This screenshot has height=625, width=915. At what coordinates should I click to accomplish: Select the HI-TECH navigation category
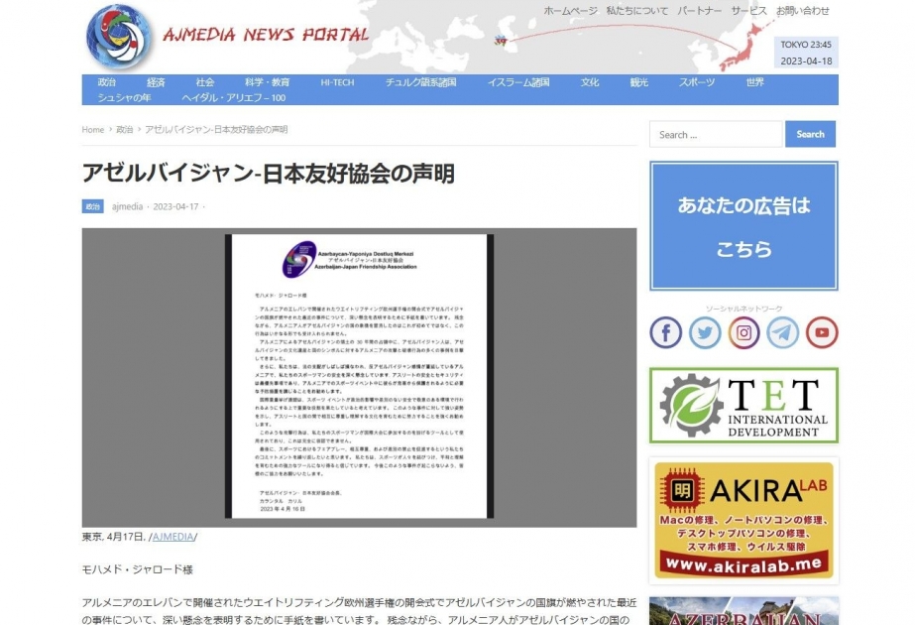point(337,82)
